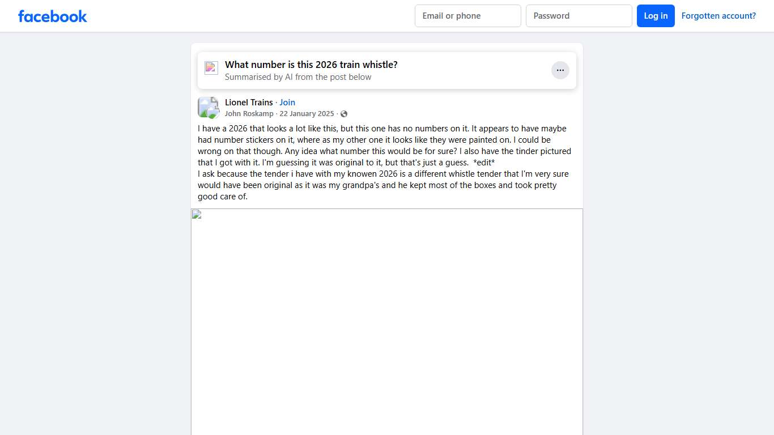Click the AI summary sparkle icon
Image resolution: width=774 pixels, height=435 pixels.
point(211,68)
